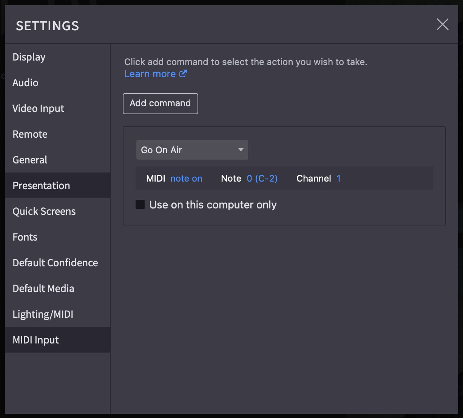Select the Presentation tab
This screenshot has width=463, height=418.
(x=57, y=186)
